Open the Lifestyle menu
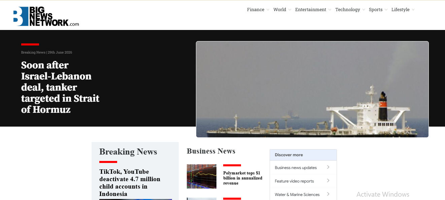 pyautogui.click(x=401, y=10)
